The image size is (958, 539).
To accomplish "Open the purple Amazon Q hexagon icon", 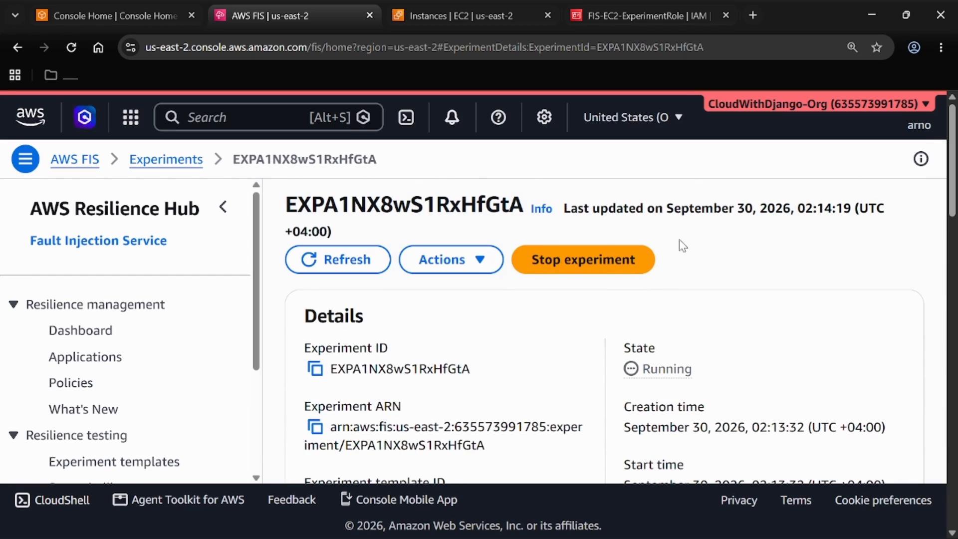I will [84, 117].
